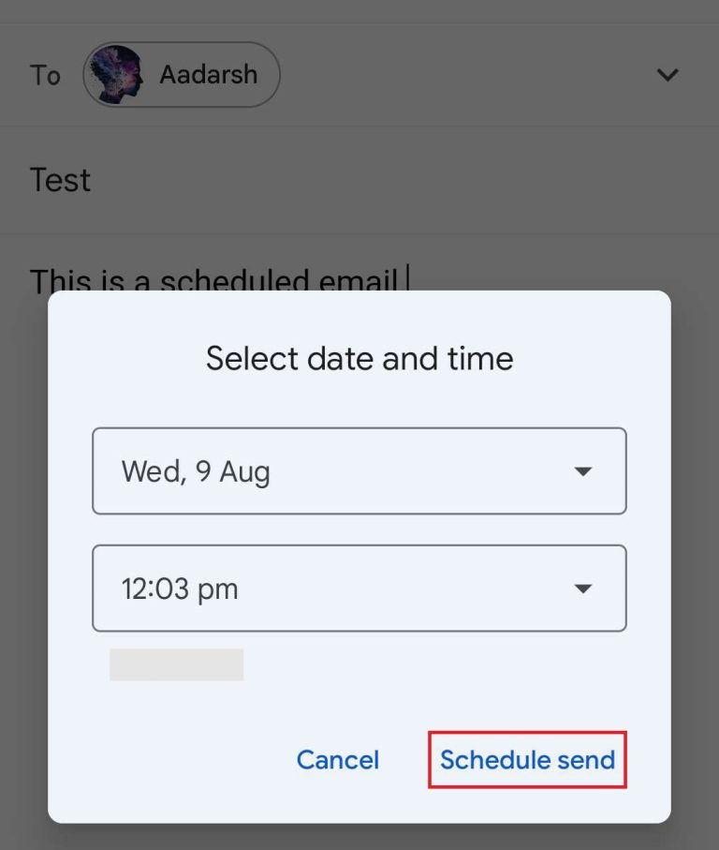This screenshot has width=719, height=850.
Task: Click the grayed placeholder below the time field
Action: [x=174, y=664]
